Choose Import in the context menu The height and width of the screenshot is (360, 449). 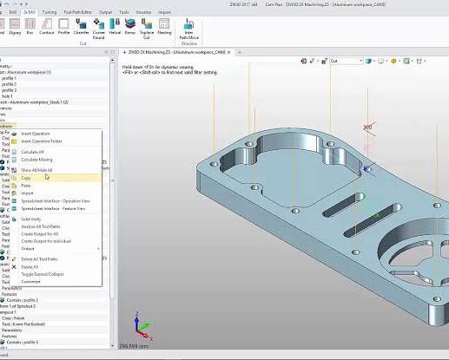coord(56,193)
